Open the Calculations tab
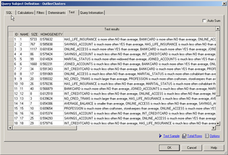Image resolution: width=228 pixels, height=155 pixels. click(26, 13)
